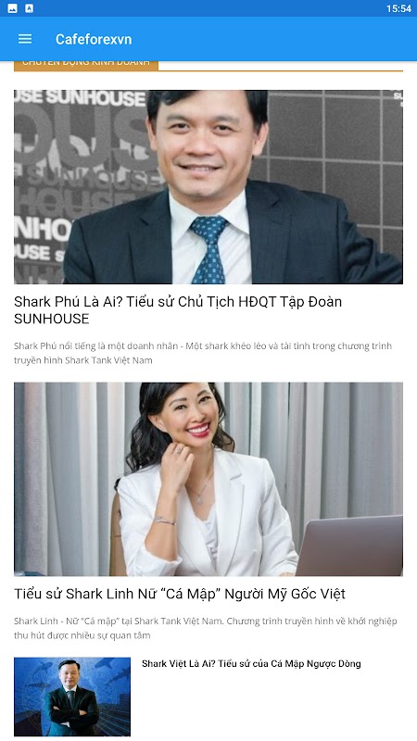The width and height of the screenshot is (417, 741).
Task: Open the Shark Phú Là Ai headline
Action: click(178, 310)
